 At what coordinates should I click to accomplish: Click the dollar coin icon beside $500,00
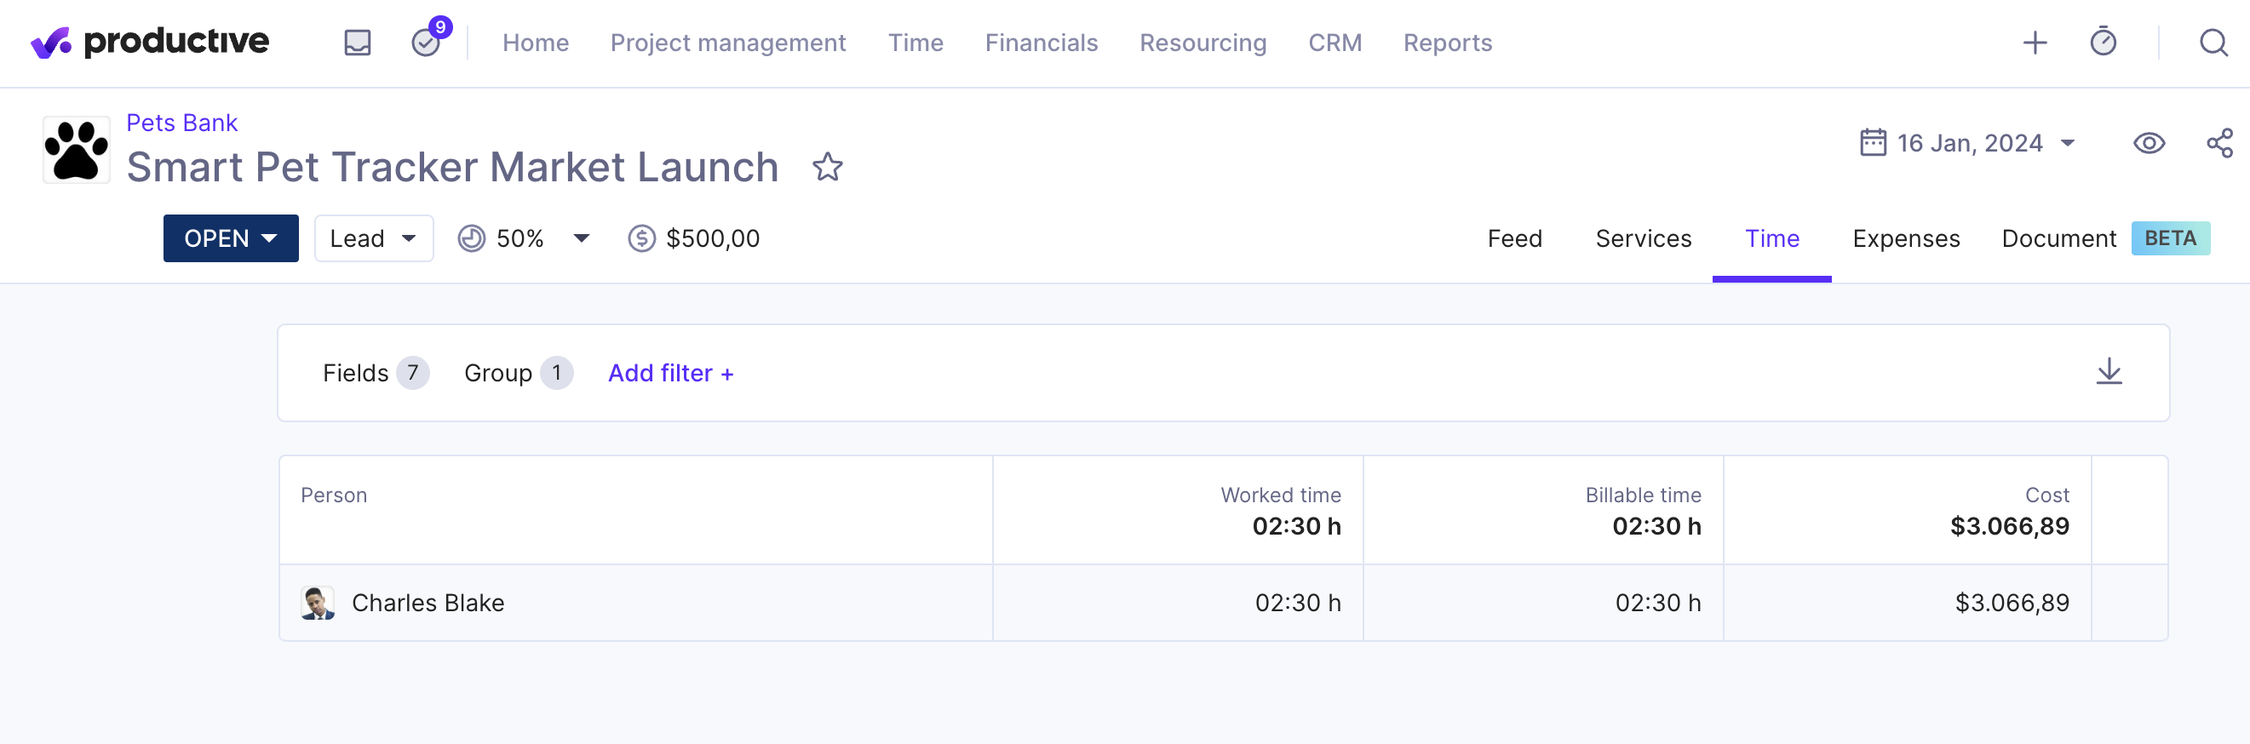tap(641, 238)
